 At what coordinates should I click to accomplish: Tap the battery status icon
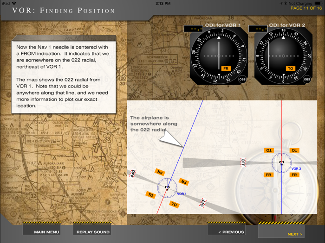click(318, 3)
